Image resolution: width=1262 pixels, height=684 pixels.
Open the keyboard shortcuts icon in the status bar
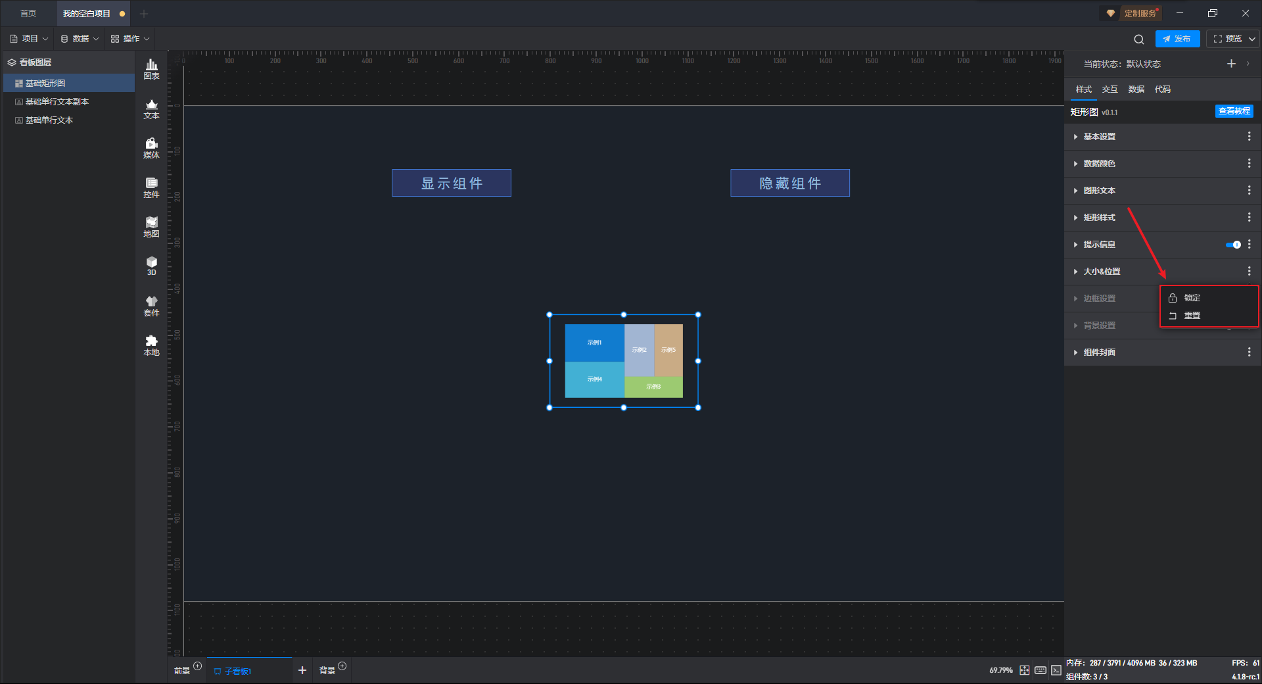coord(1040,670)
